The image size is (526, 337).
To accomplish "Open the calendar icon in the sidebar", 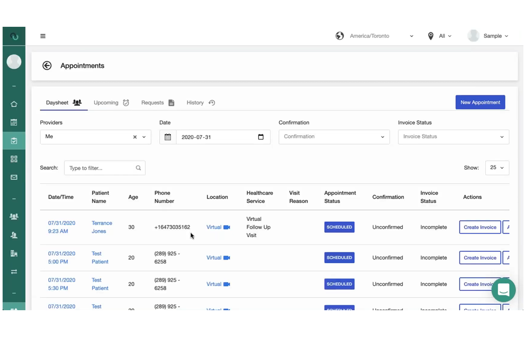I will [14, 123].
